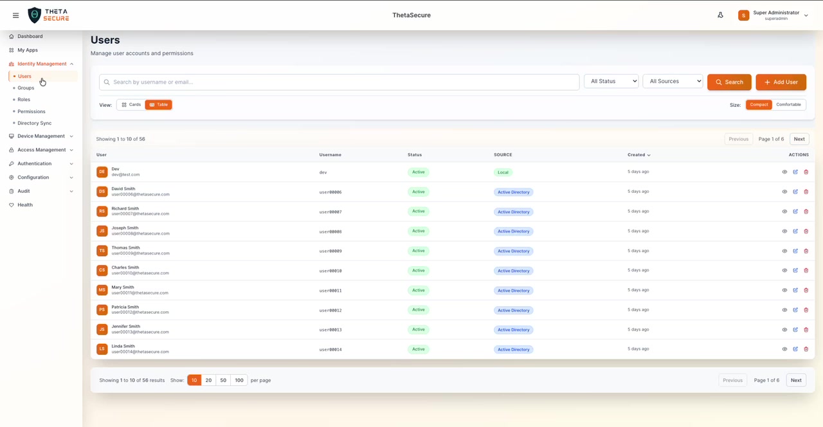The height and width of the screenshot is (427, 823).
Task: Click the Add User button
Action: pos(781,82)
